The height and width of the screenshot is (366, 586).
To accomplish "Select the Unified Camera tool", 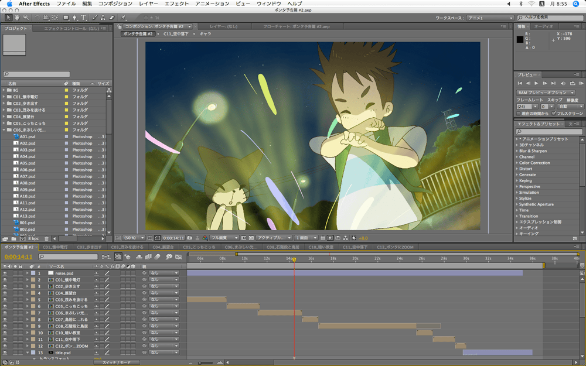I will click(46, 18).
